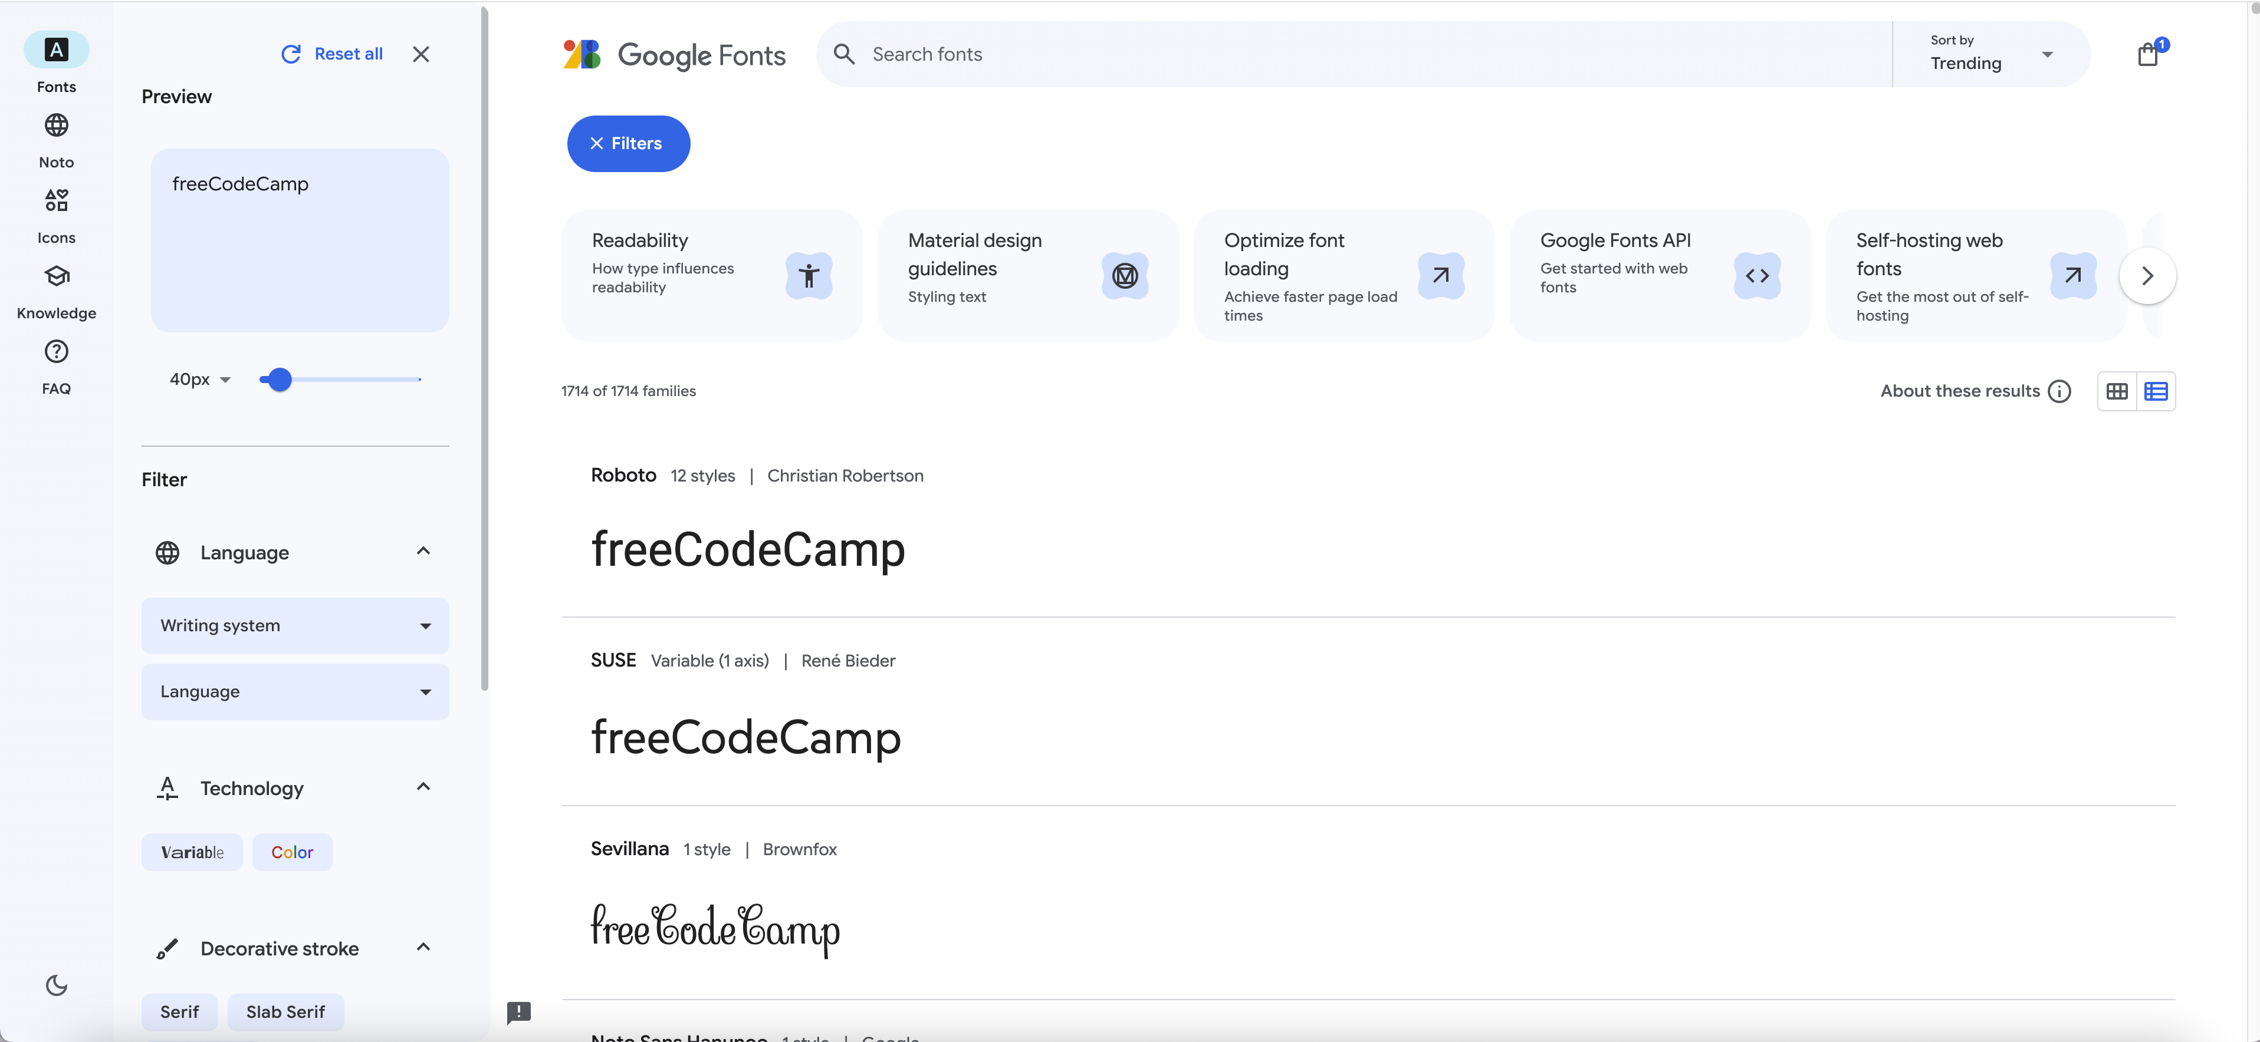
Task: Click the Knowledge label in navigation
Action: click(x=56, y=313)
